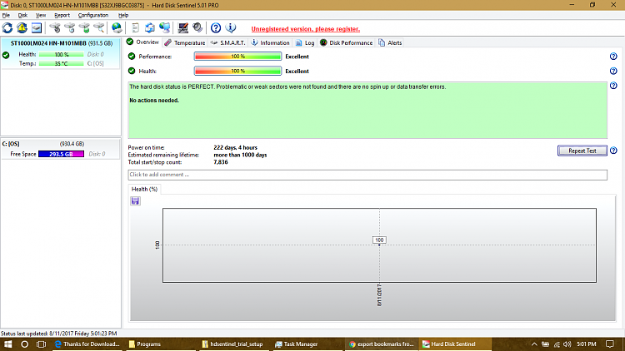Image resolution: width=625 pixels, height=351 pixels.
Task: Click the disk icon with gray badge
Action: tap(55, 27)
